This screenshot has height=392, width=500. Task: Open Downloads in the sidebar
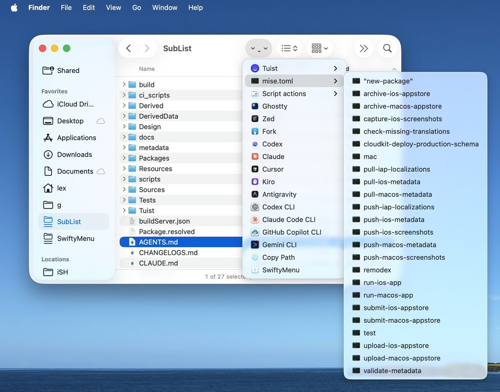74,155
